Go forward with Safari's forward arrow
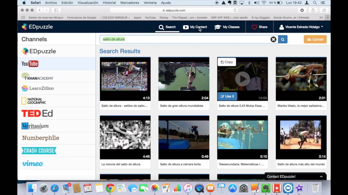 click(x=46, y=10)
